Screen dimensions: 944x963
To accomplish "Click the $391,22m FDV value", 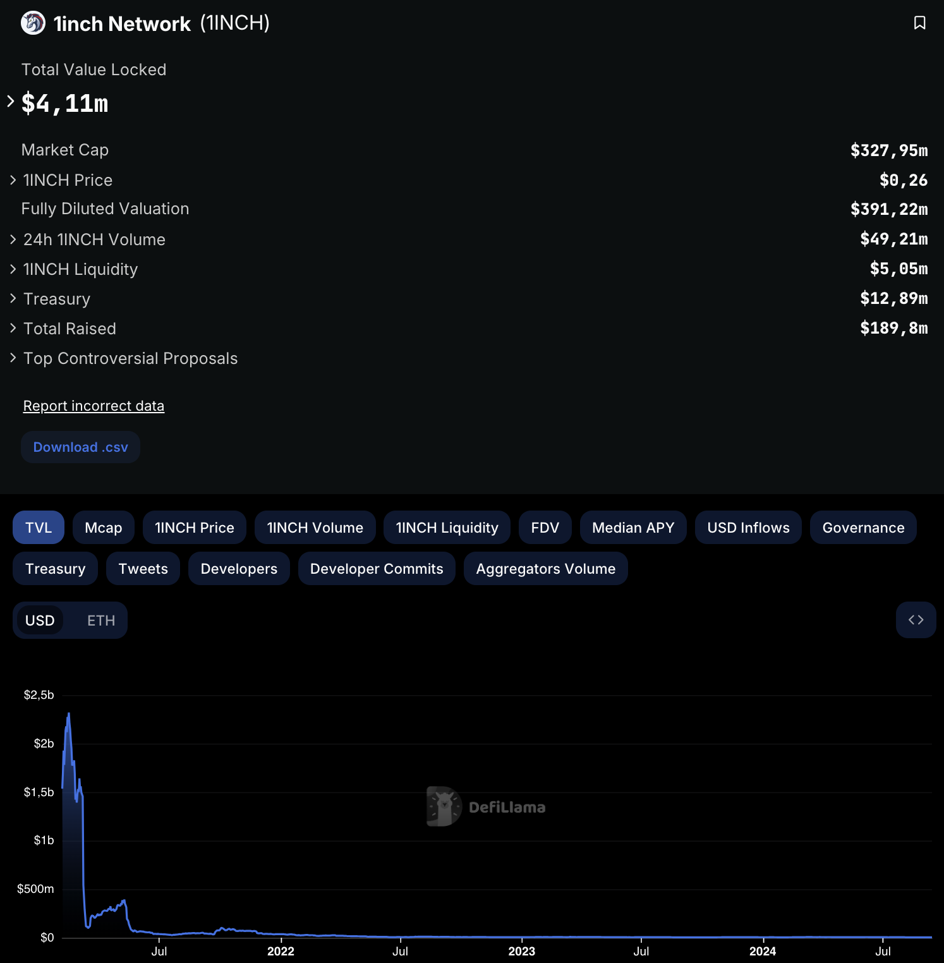I will [x=889, y=209].
